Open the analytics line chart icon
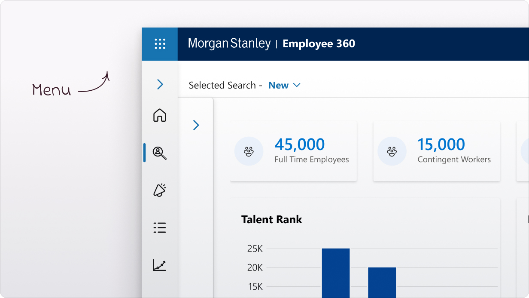529x298 pixels. click(x=160, y=265)
